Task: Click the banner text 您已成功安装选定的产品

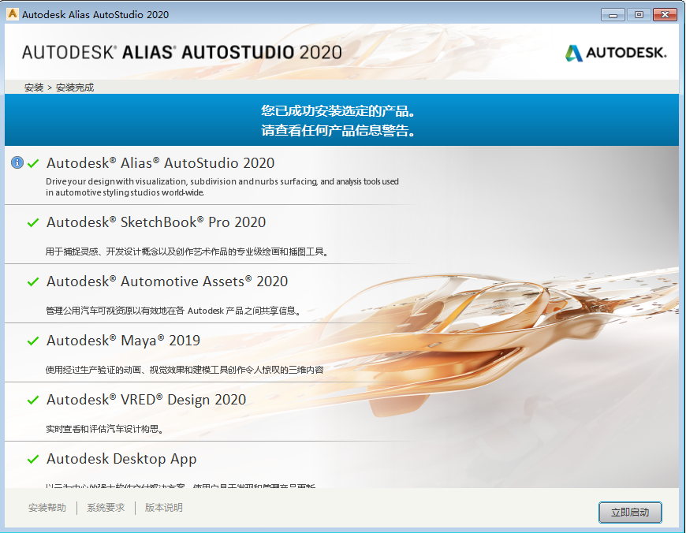Action: coord(338,110)
